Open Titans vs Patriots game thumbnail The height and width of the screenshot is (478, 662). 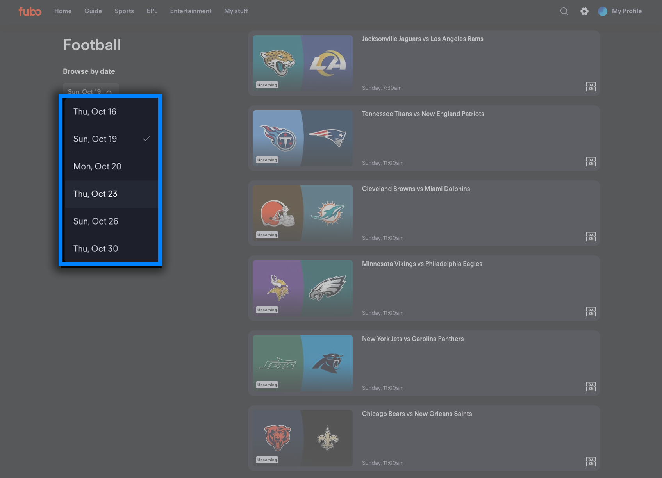pyautogui.click(x=303, y=138)
